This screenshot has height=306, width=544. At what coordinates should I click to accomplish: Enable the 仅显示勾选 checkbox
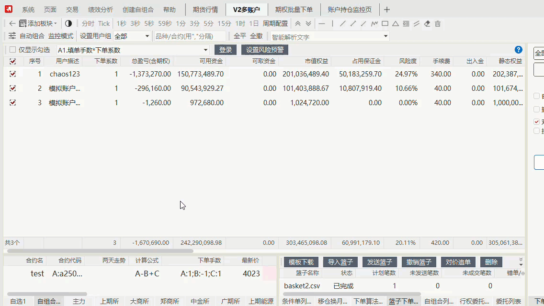(x=13, y=49)
